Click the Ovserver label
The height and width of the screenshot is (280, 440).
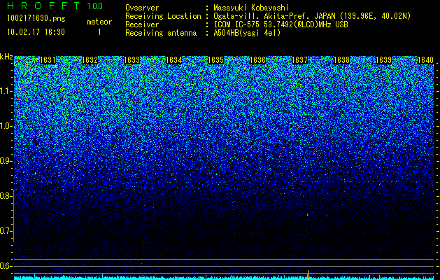(x=142, y=8)
